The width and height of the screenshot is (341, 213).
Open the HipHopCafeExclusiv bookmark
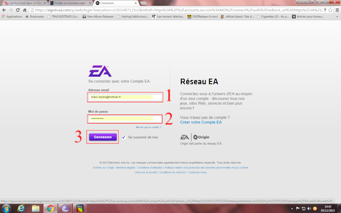click(x=133, y=17)
